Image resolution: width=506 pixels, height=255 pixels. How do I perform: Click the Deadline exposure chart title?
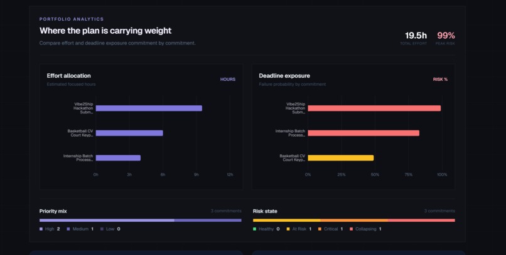point(284,76)
